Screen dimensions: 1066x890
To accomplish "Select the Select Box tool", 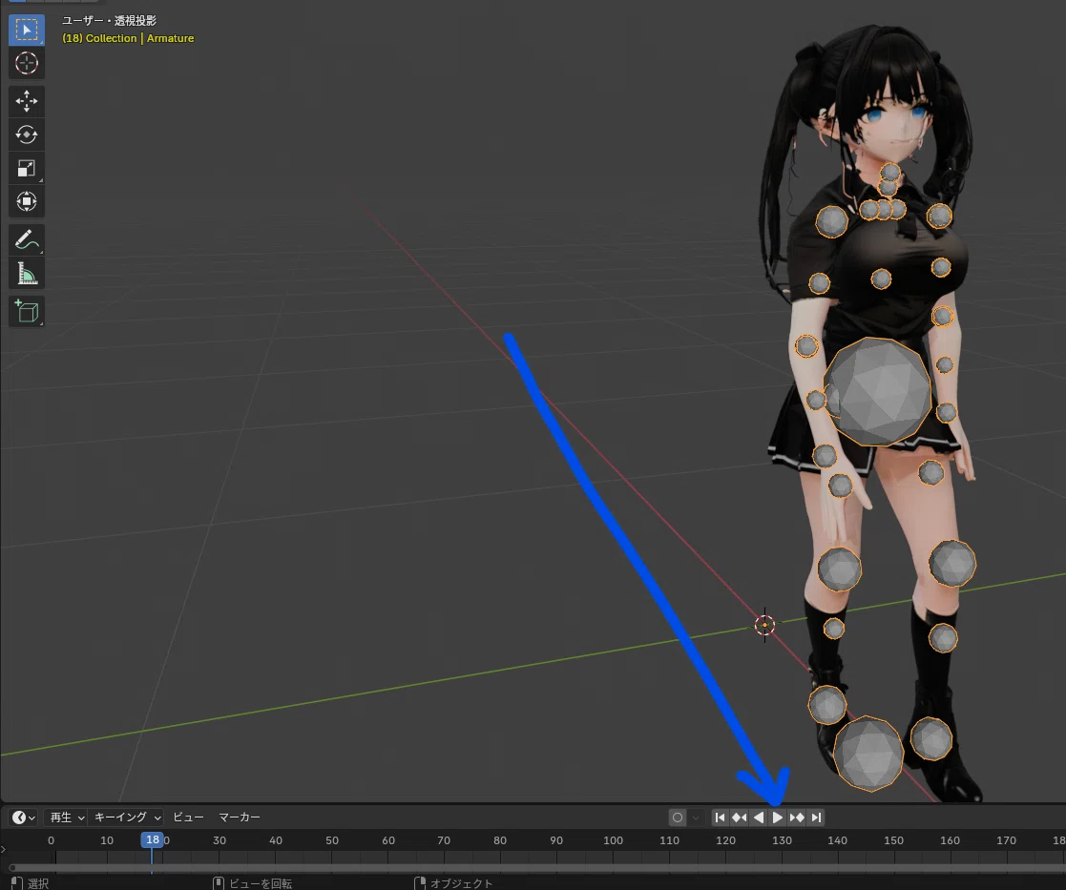I will tap(27, 30).
